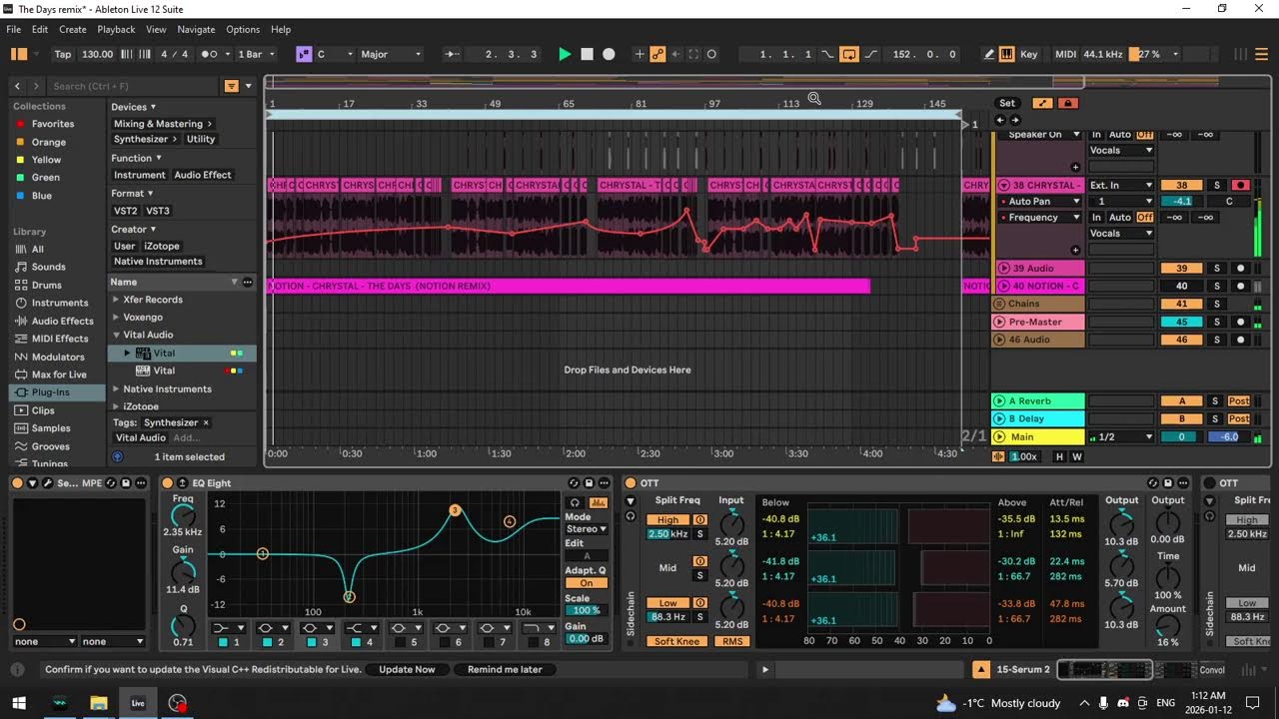Image resolution: width=1279 pixels, height=719 pixels.
Task: Open the Major scale name dropdown
Action: pos(390,54)
